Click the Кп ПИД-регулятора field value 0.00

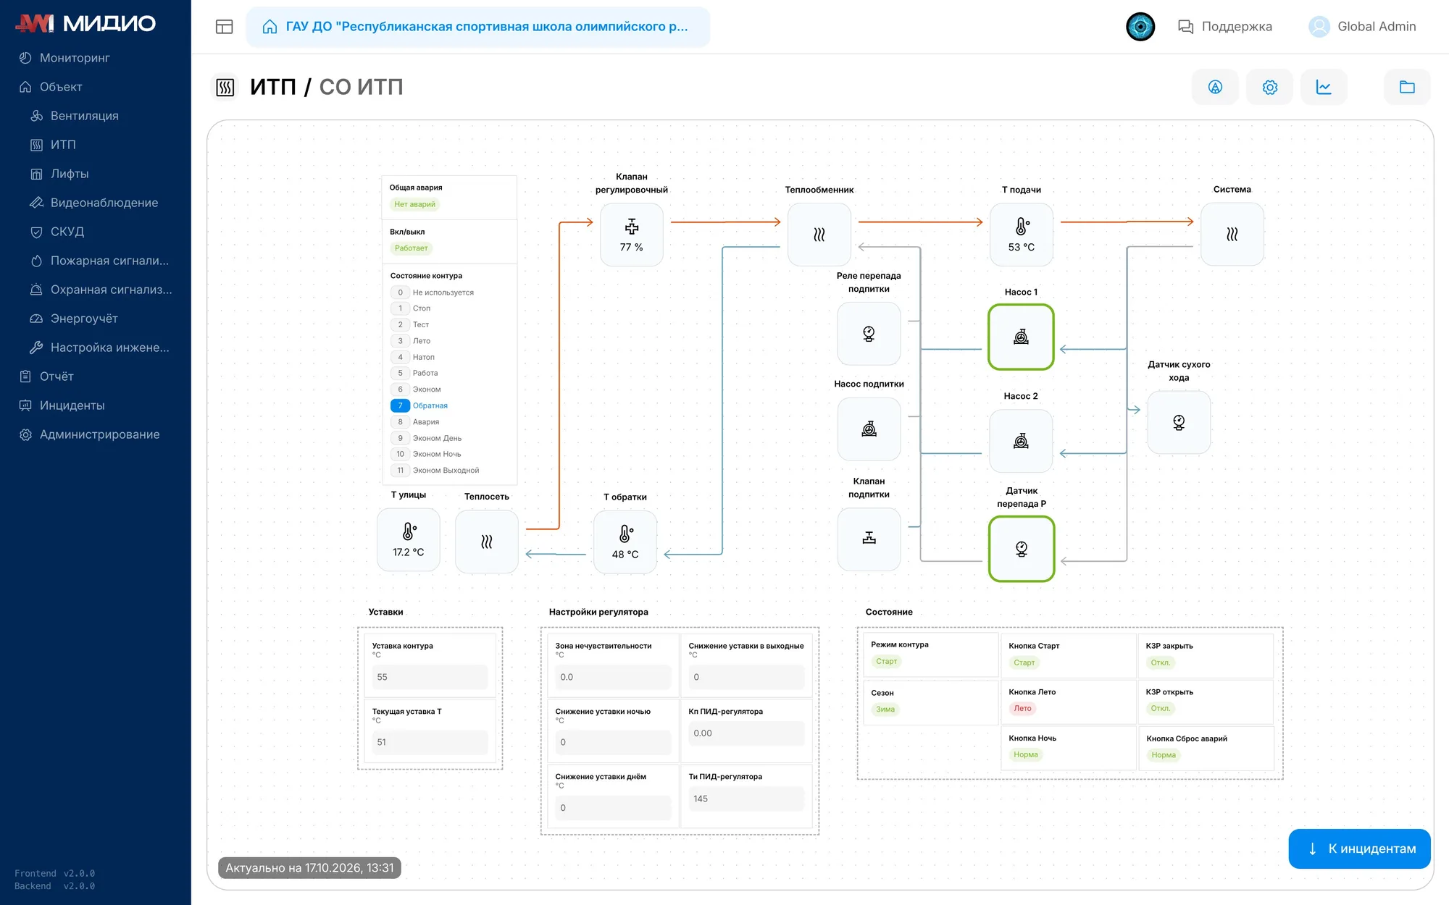coord(746,733)
